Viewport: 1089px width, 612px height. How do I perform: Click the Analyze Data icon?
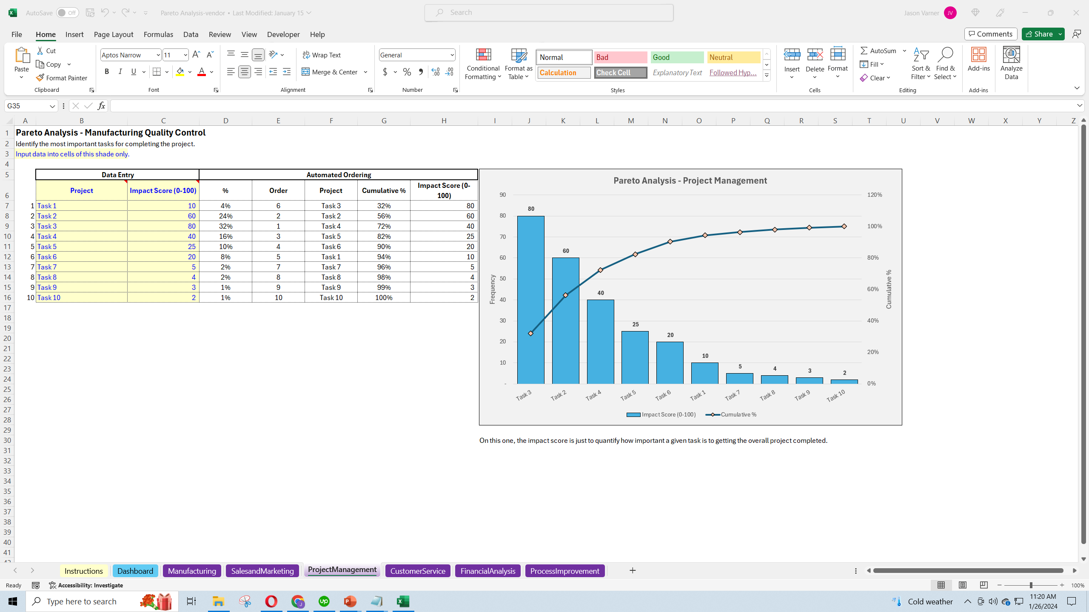click(1011, 55)
